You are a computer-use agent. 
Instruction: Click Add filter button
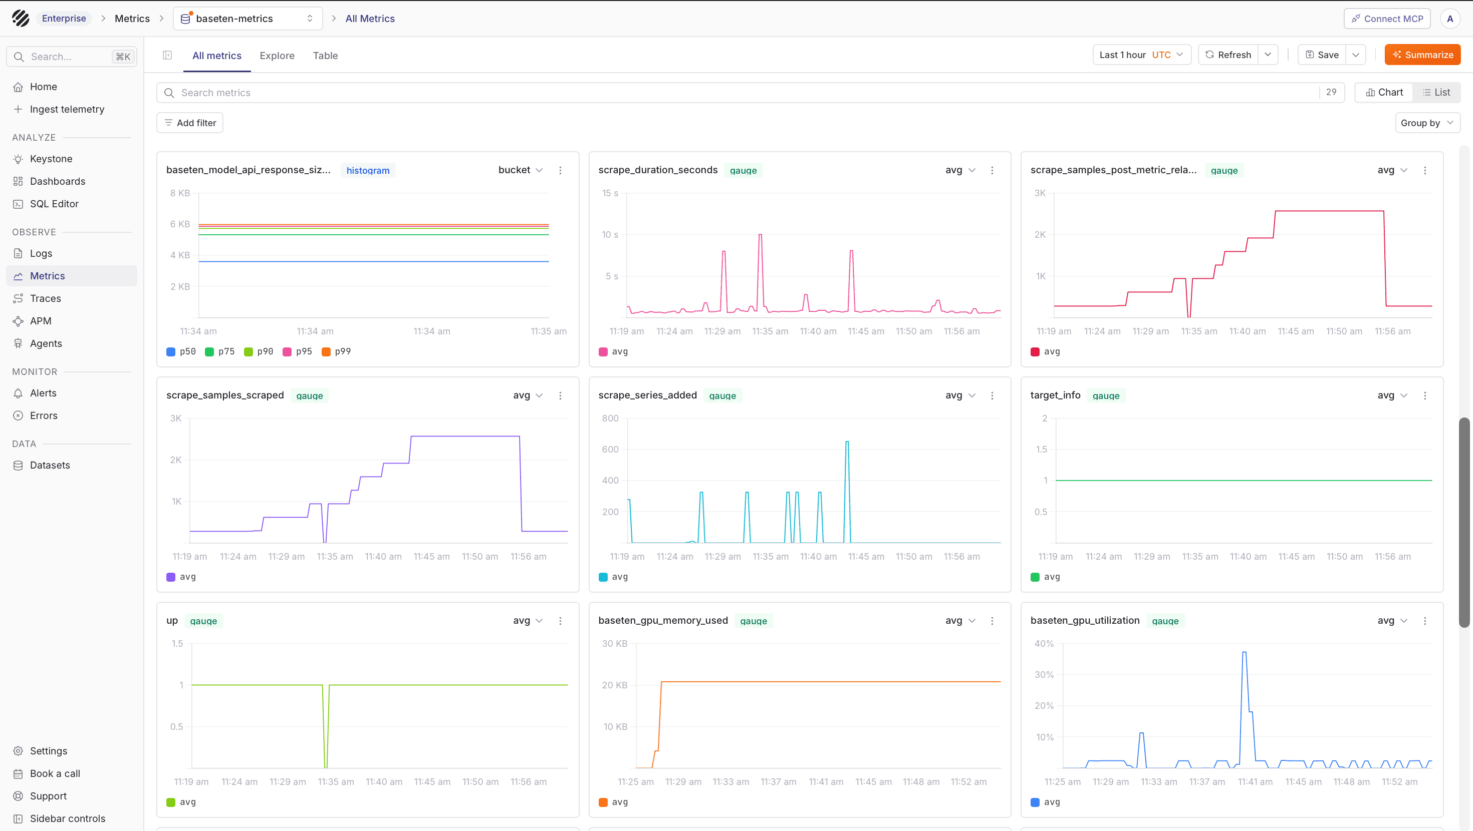click(190, 123)
